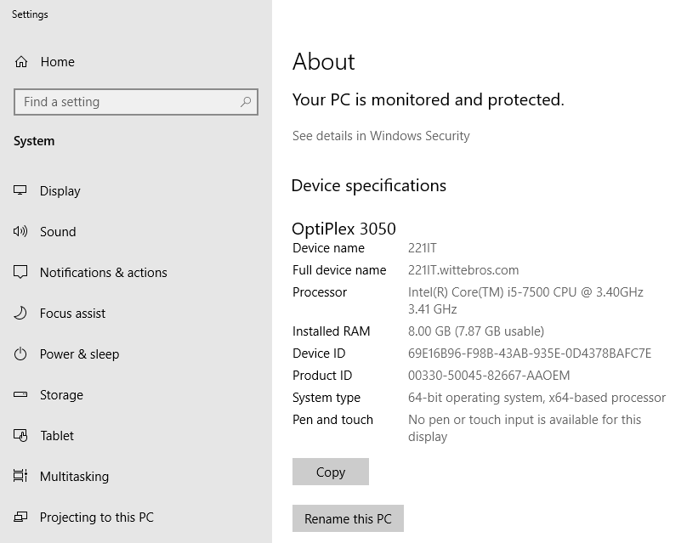Click the Full device name label
Screen dimensions: 687x543
coord(339,269)
